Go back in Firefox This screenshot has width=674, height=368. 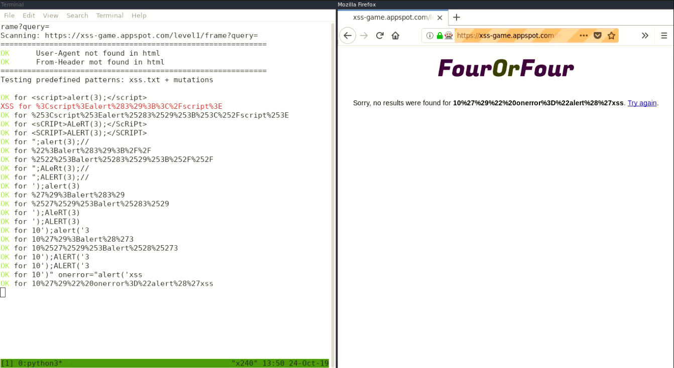coord(348,36)
